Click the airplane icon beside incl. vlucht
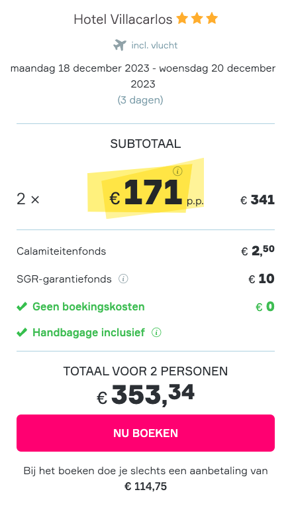Viewport: 290px width, 512px height. click(120, 45)
